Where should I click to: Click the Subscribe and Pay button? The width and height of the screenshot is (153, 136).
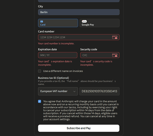(x=79, y=128)
